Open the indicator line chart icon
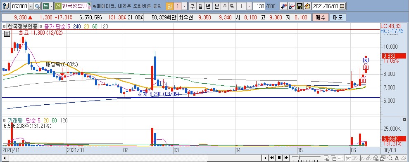 click(292, 6)
